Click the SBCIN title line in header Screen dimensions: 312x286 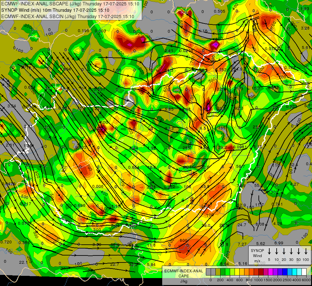coord(68,17)
